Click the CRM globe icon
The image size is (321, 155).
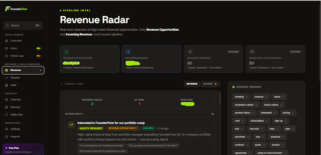(x=6, y=85)
